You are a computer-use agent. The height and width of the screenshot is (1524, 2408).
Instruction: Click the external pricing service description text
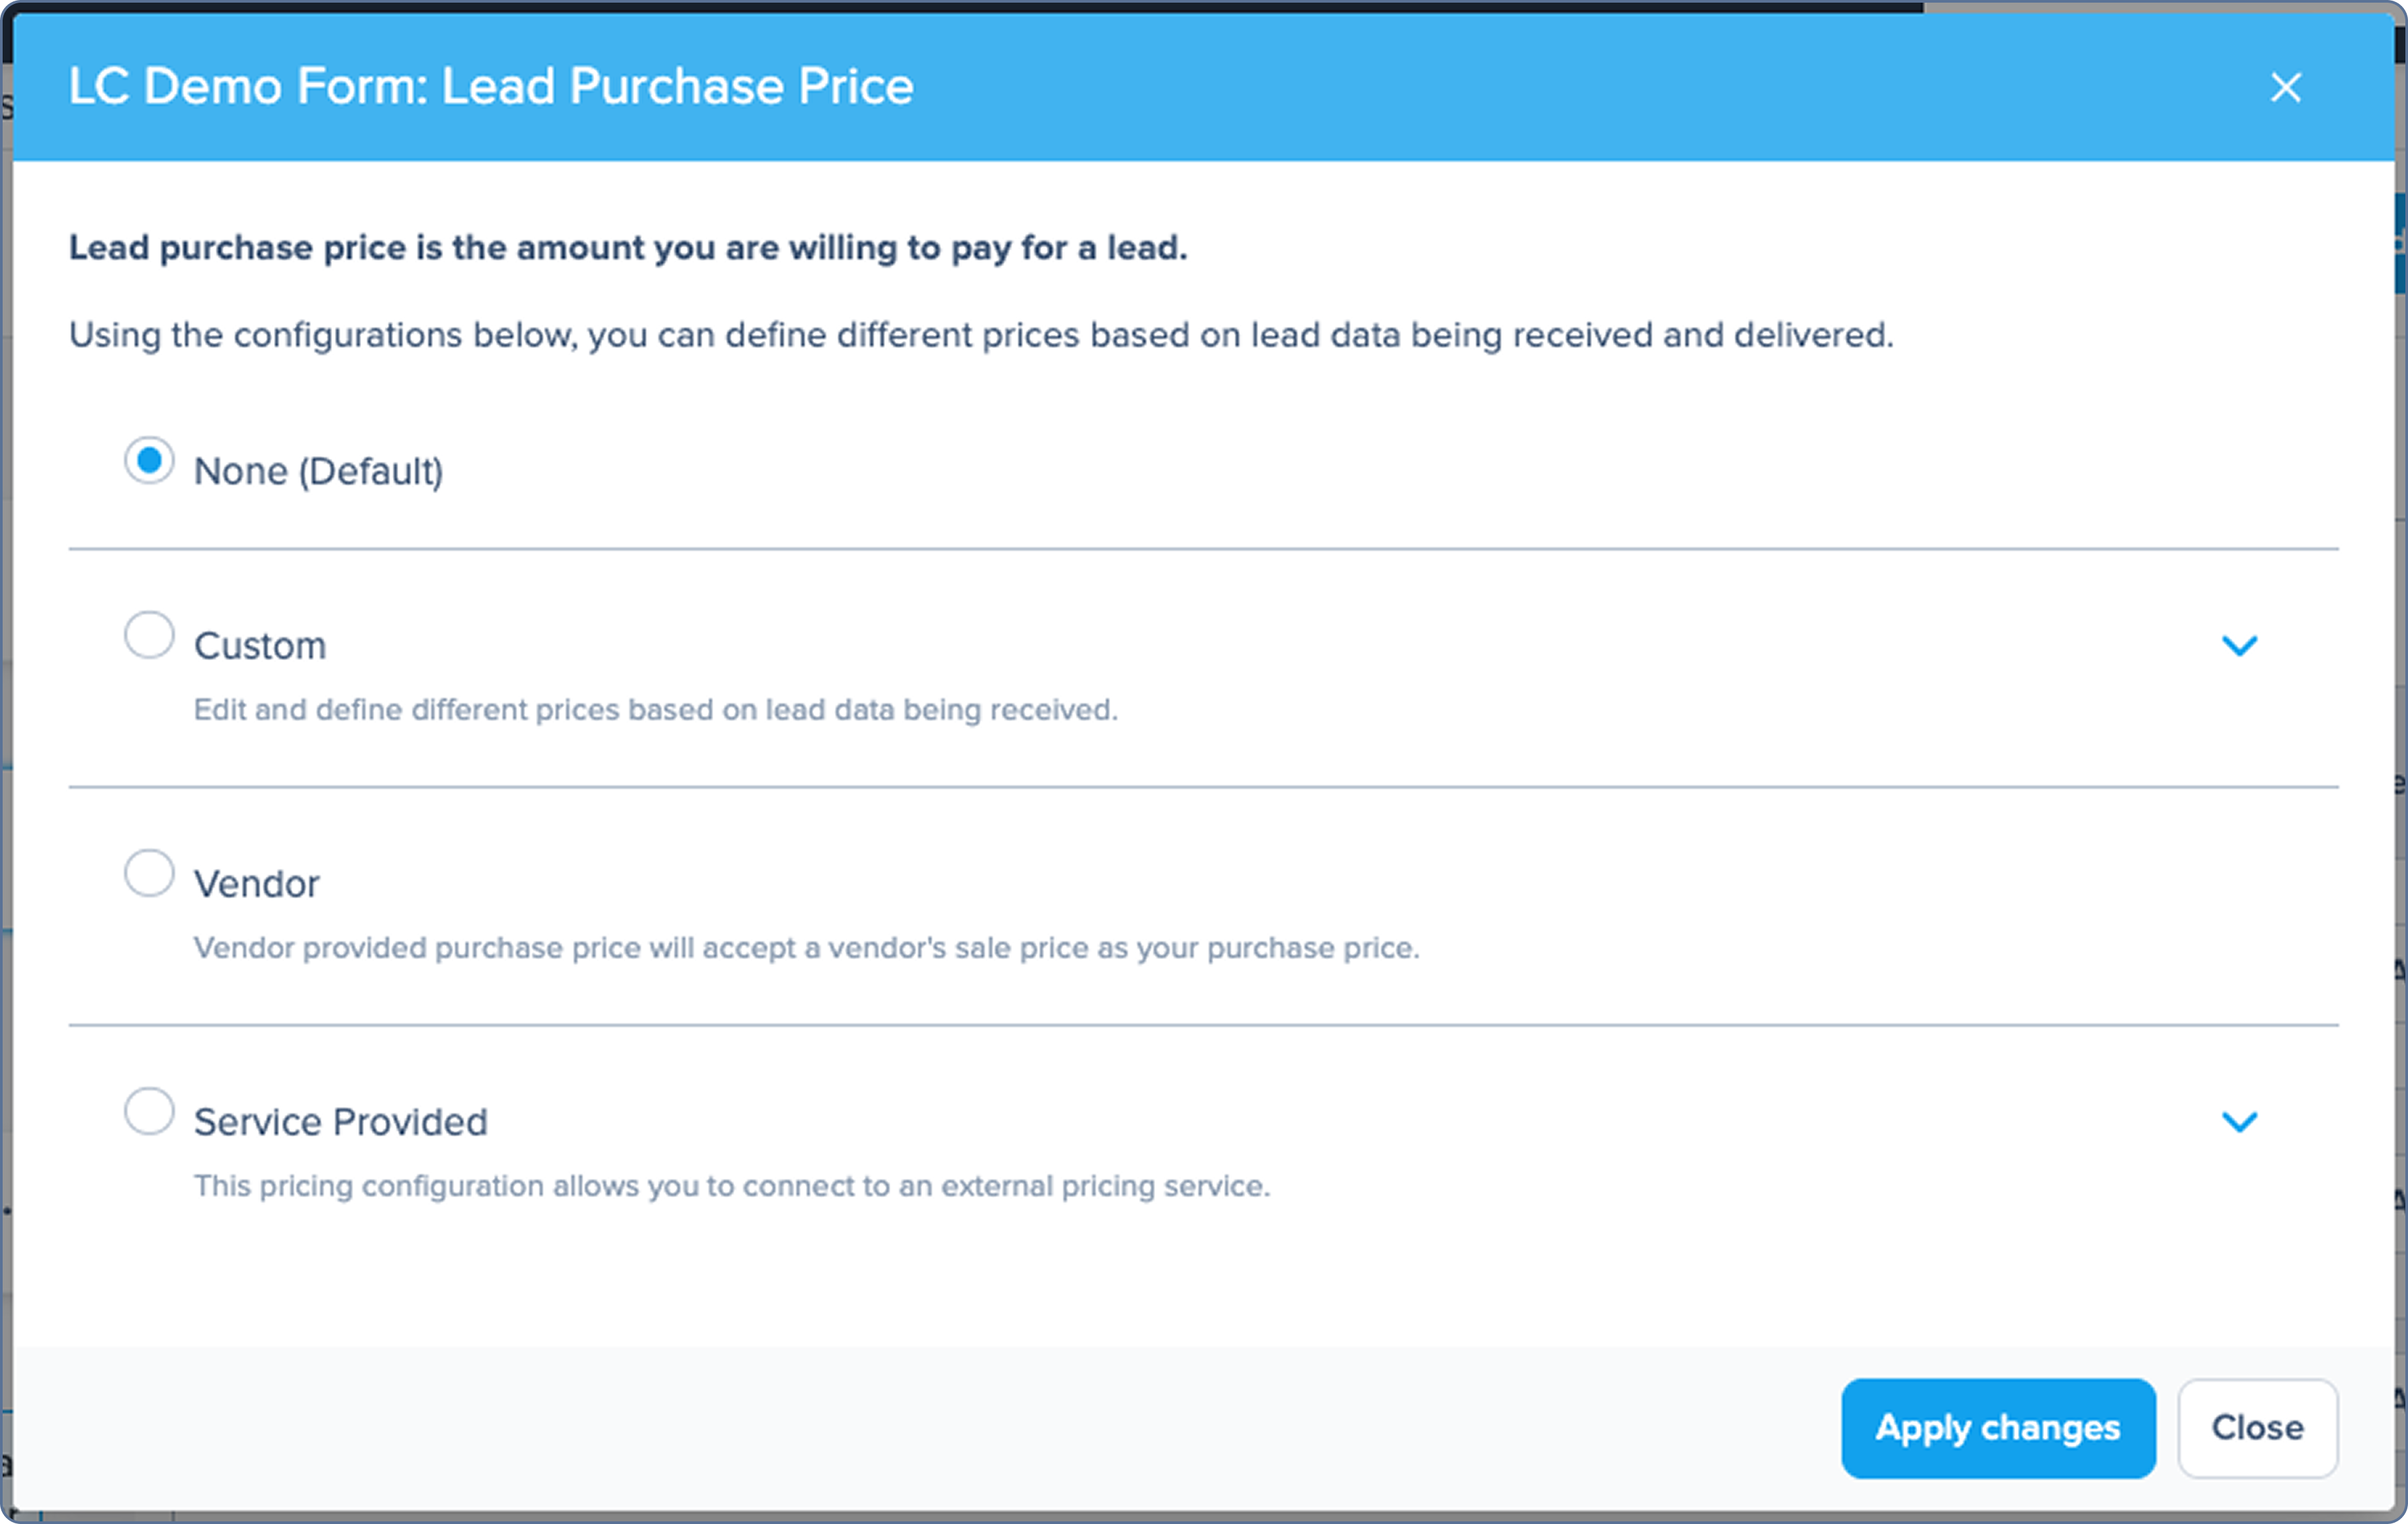[x=731, y=1186]
